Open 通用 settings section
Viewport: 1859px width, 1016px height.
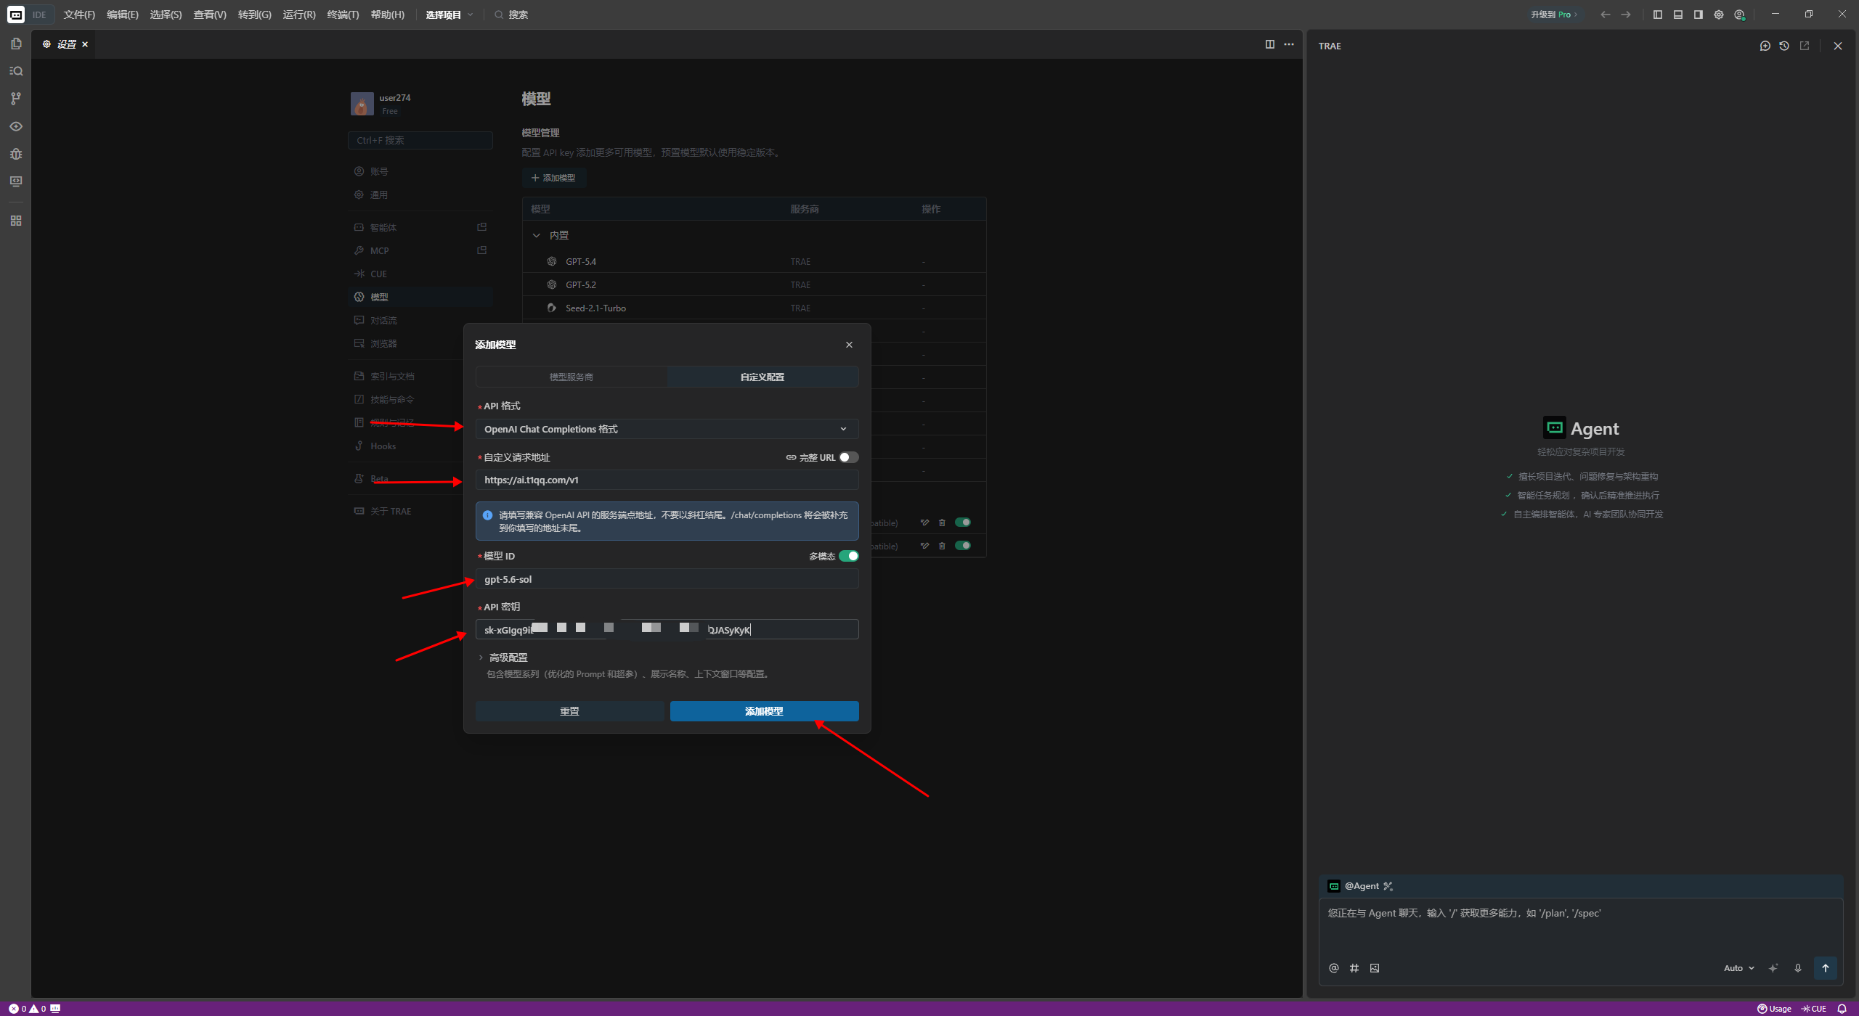(x=420, y=194)
